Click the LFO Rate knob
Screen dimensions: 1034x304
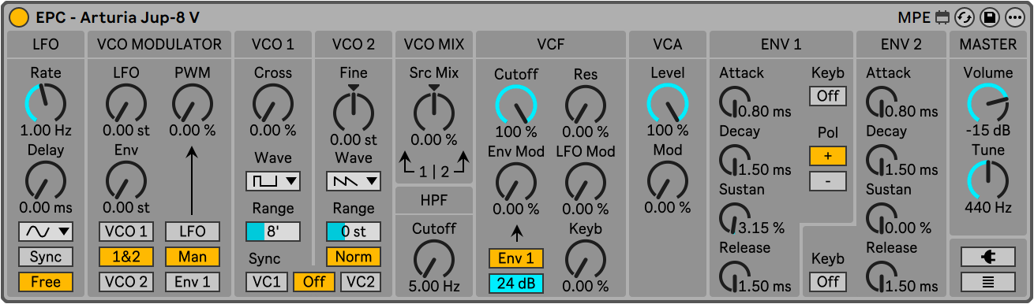46,102
